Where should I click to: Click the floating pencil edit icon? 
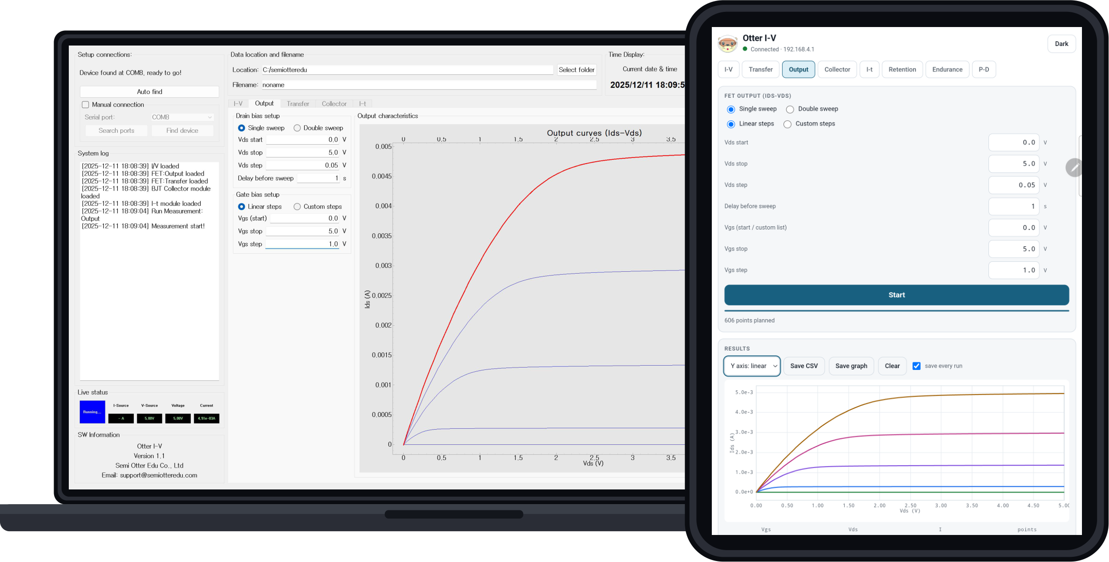1074,167
